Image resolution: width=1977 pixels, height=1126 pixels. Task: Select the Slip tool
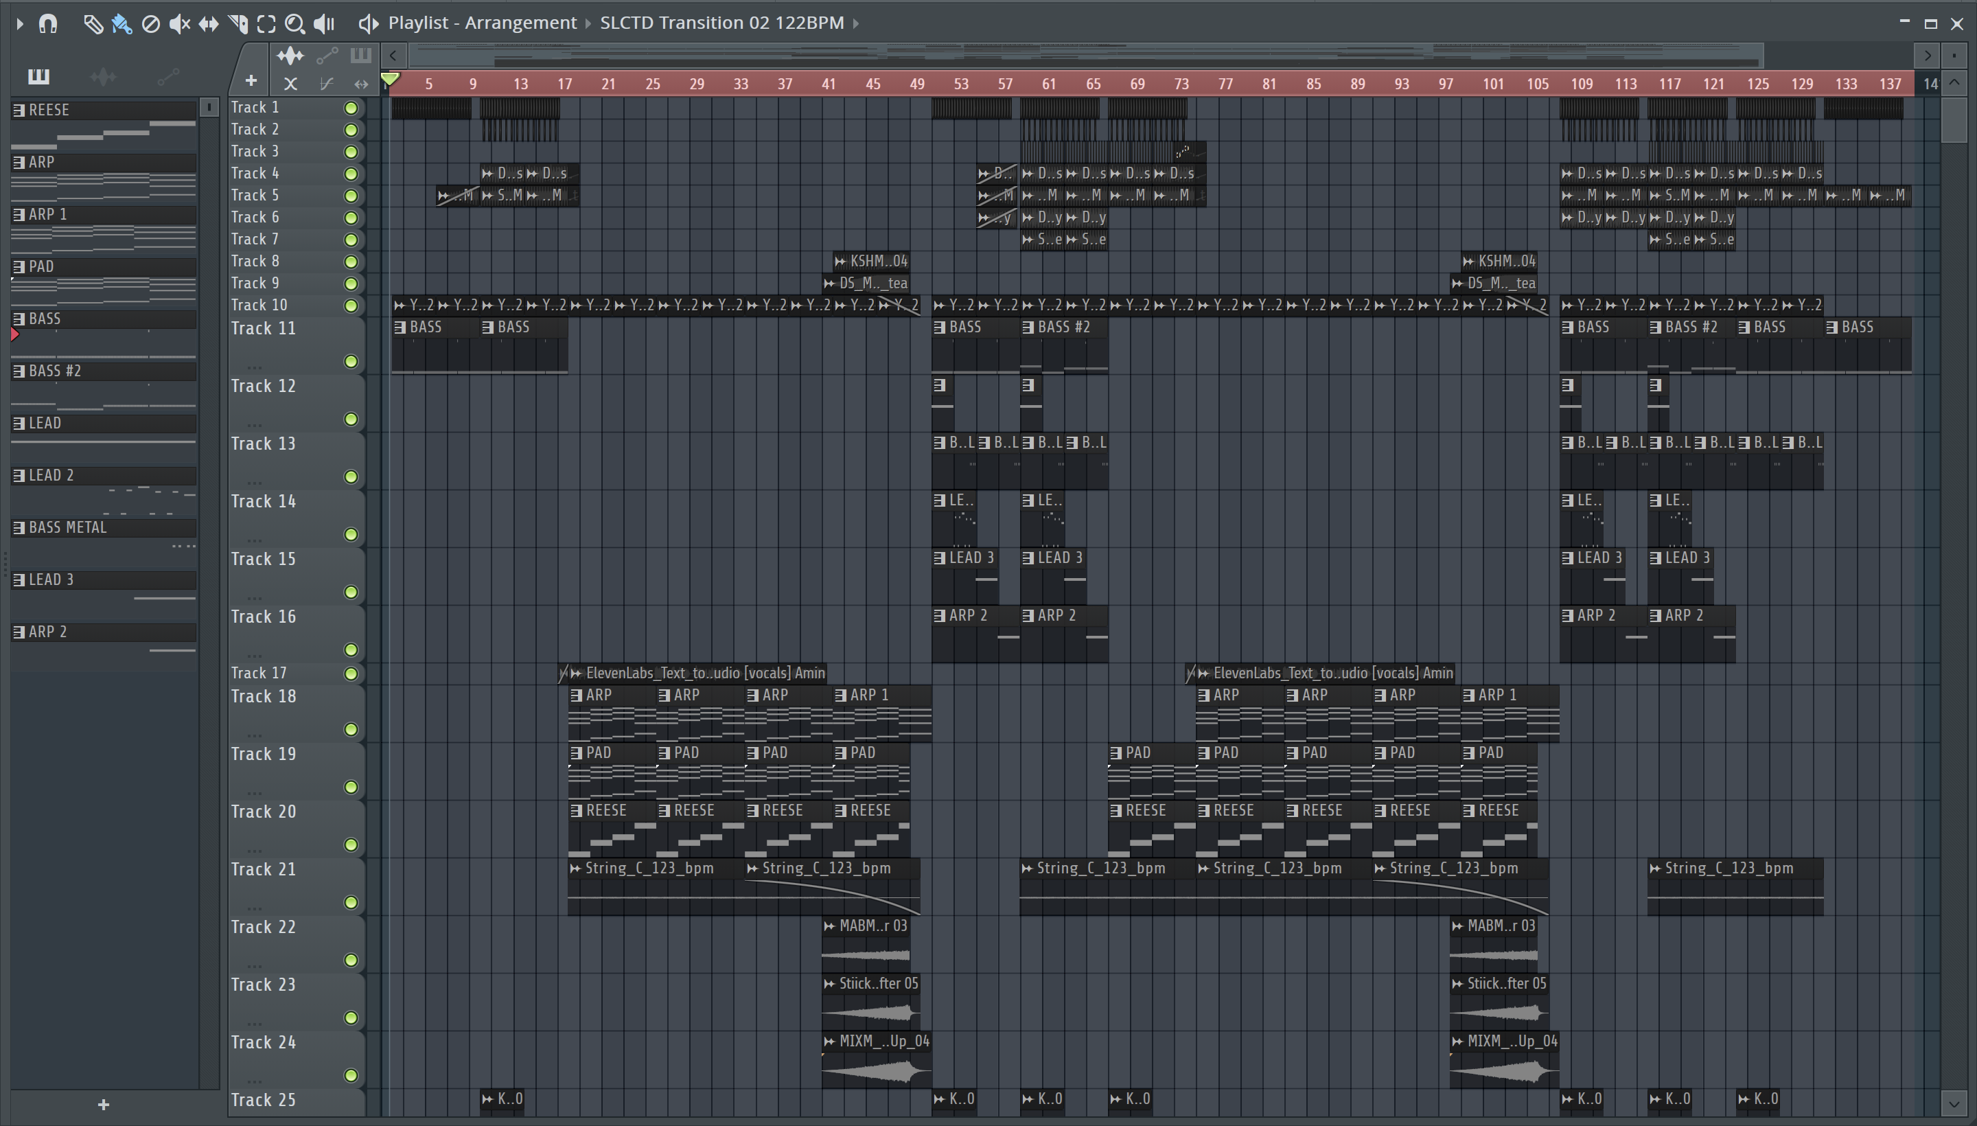pos(208,24)
